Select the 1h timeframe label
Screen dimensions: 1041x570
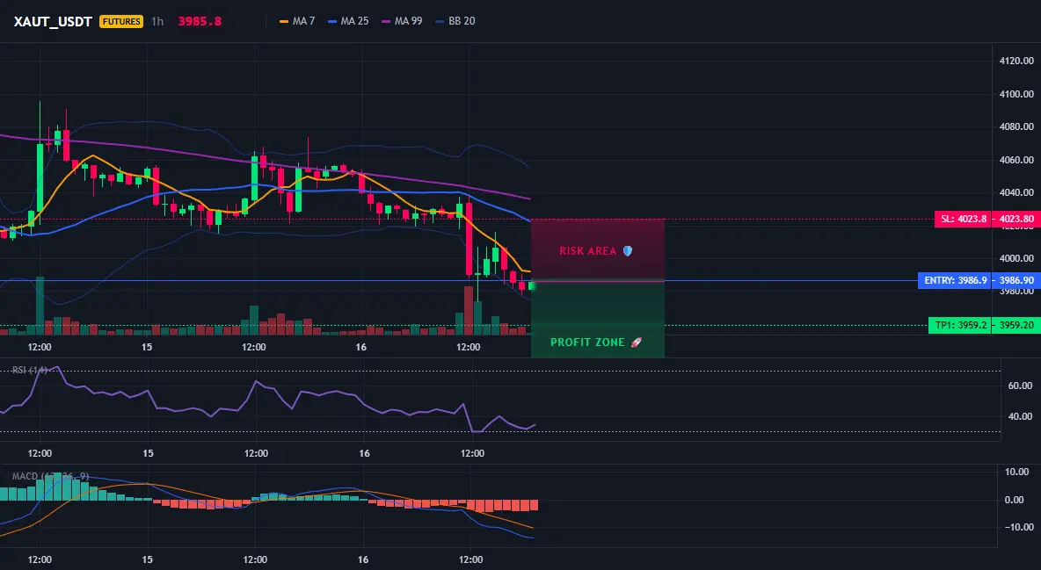coord(157,21)
